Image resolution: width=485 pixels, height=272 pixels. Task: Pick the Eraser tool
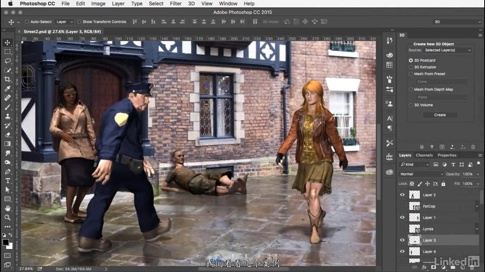pos(8,134)
